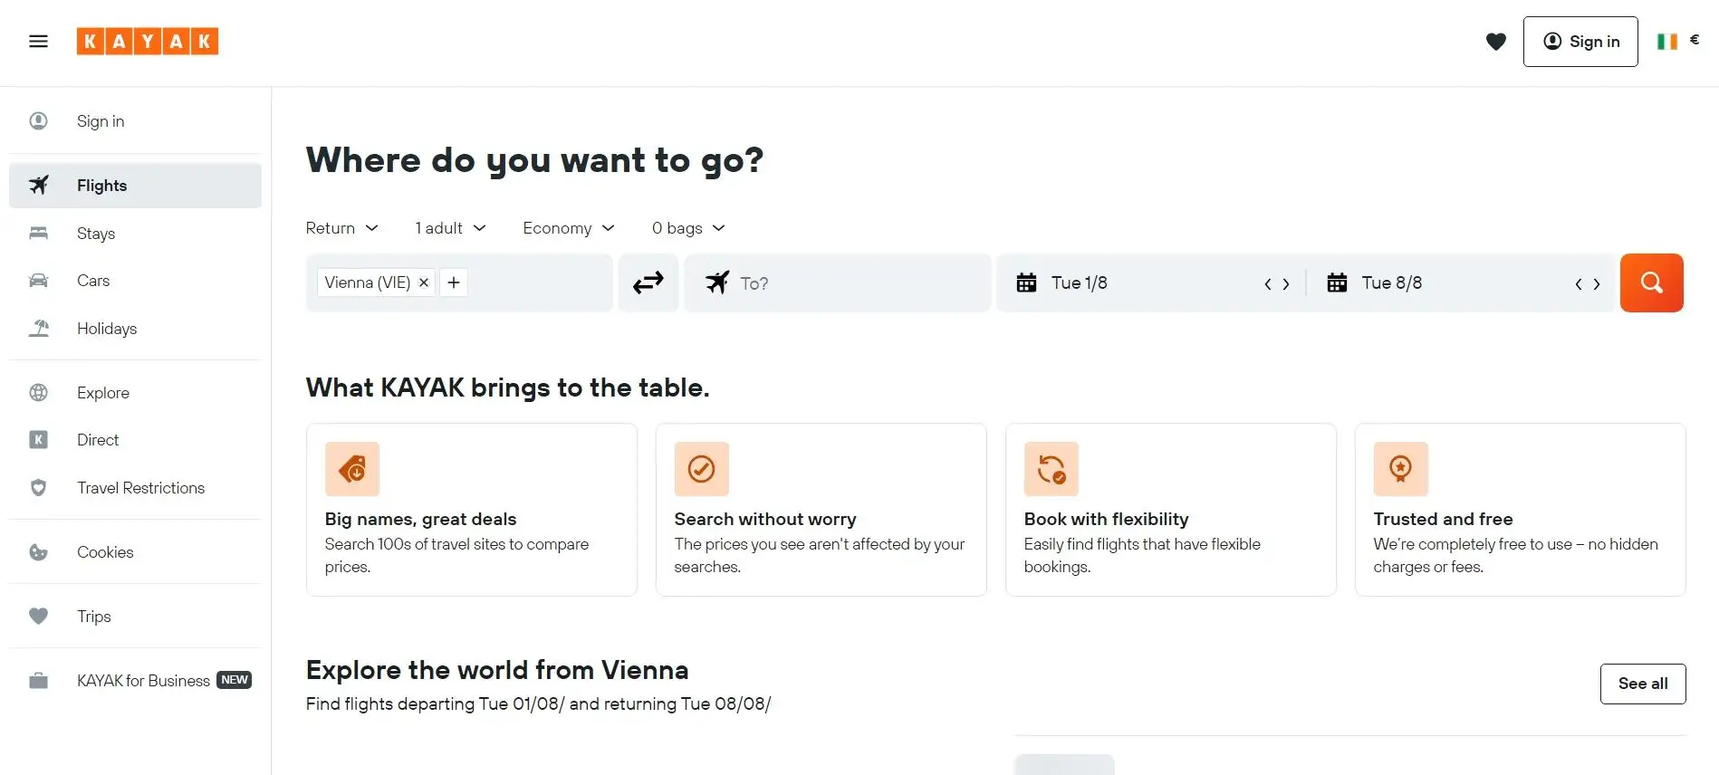Screen dimensions: 1719x775
Task: Expand the Return trip type dropdown
Action: tap(341, 228)
